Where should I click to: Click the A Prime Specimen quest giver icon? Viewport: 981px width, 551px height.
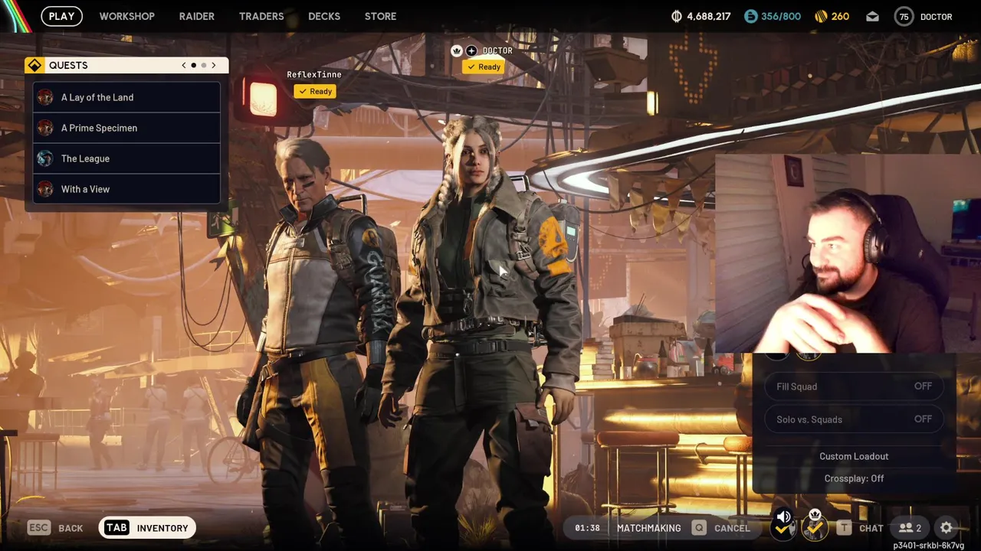tap(45, 128)
